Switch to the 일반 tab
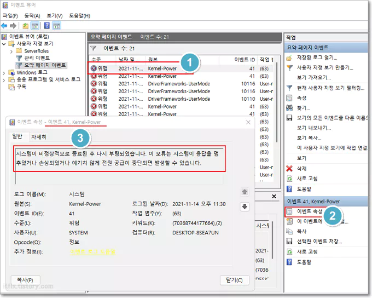Image resolution: width=372 pixels, height=298 pixels. pos(17,136)
